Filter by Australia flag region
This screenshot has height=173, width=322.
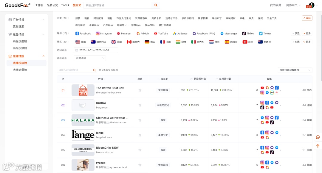coord(98,42)
